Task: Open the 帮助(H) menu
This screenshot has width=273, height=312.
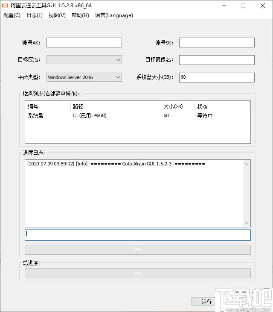Action: 80,15
